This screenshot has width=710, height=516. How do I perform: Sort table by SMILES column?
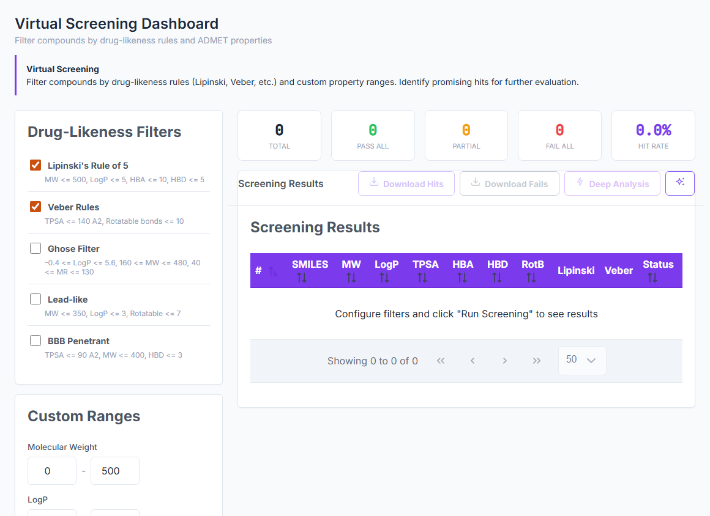point(302,278)
